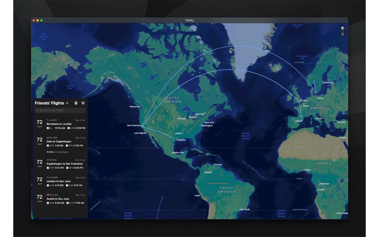Click the departure icon next to OSL
Image resolution: width=379 pixels, height=237 pixels.
48,146
